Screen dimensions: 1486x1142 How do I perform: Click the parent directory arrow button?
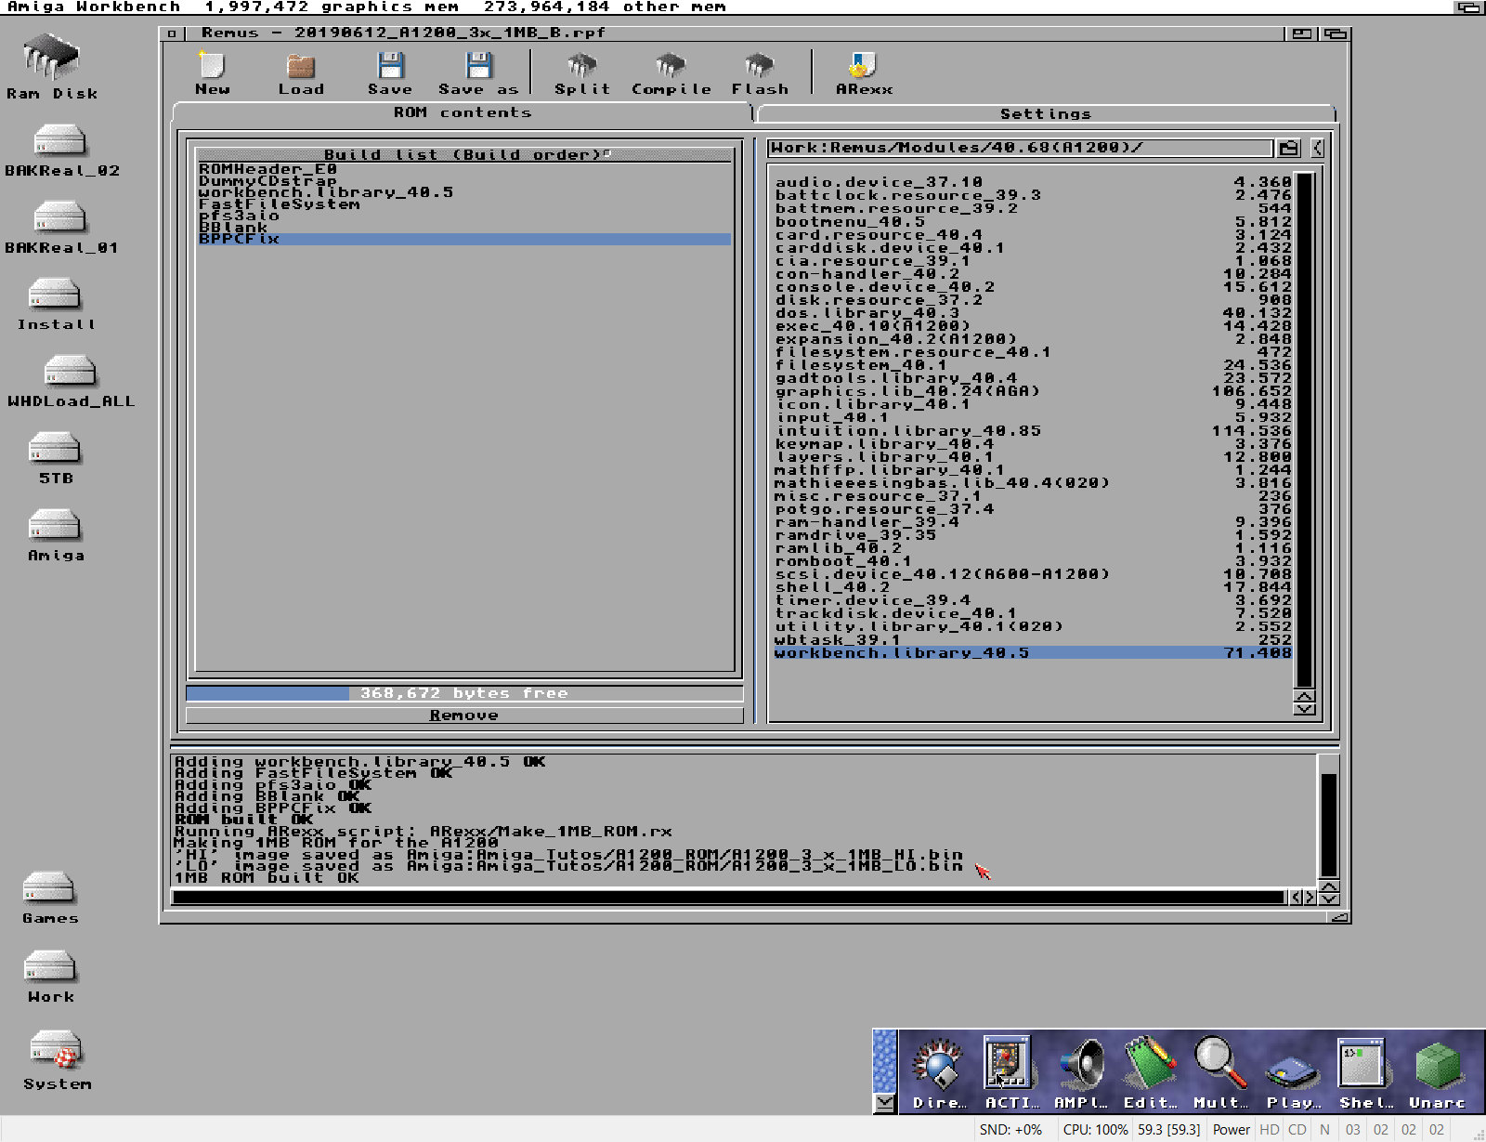tap(1317, 148)
